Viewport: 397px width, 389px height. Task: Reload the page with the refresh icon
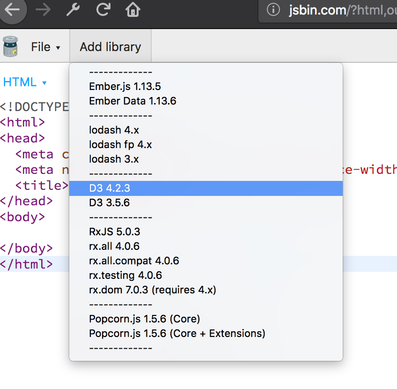(103, 10)
